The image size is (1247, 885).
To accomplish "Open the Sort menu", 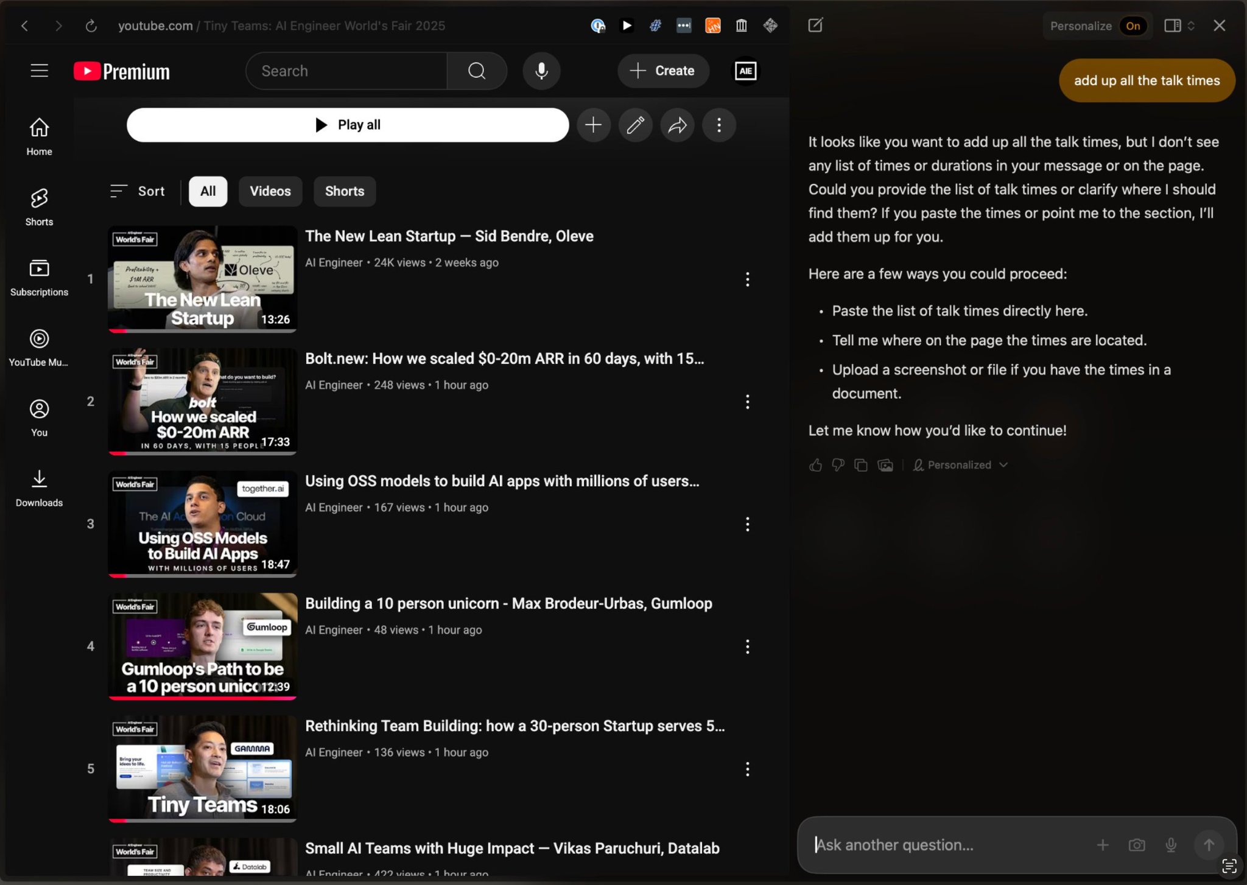I will (138, 191).
